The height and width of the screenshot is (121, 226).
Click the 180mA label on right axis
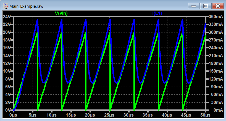[x=216, y=63]
